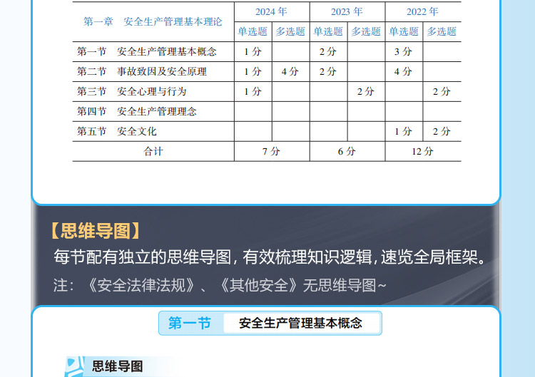This screenshot has width=535, height=377.
Task: Select the 安全生产管理基本概念 title box
Action: (300, 324)
